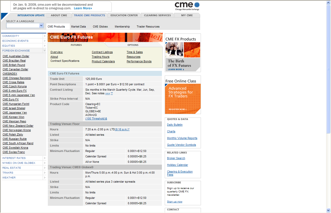Open the Quote Vendor Symbols link
This screenshot has width=331, height=213.
point(182,145)
